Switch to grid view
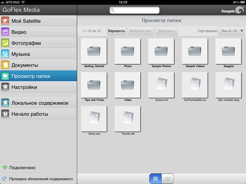 (155, 179)
